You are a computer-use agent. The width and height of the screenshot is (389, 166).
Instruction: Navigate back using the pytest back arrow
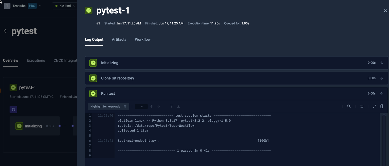pyautogui.click(x=5, y=31)
